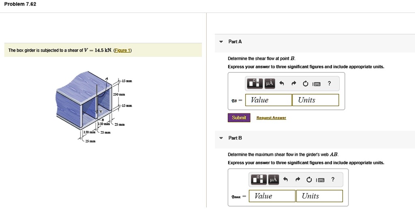Collapse Part A section triangle
This screenshot has width=415, height=209.
[x=221, y=42]
